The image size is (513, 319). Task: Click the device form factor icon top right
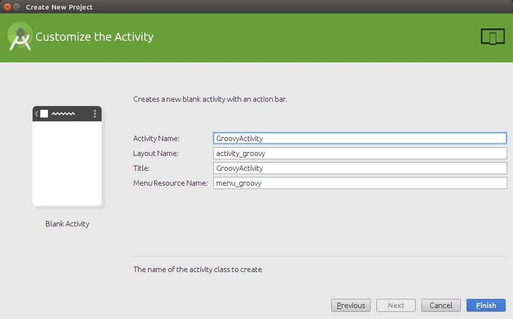(x=492, y=36)
